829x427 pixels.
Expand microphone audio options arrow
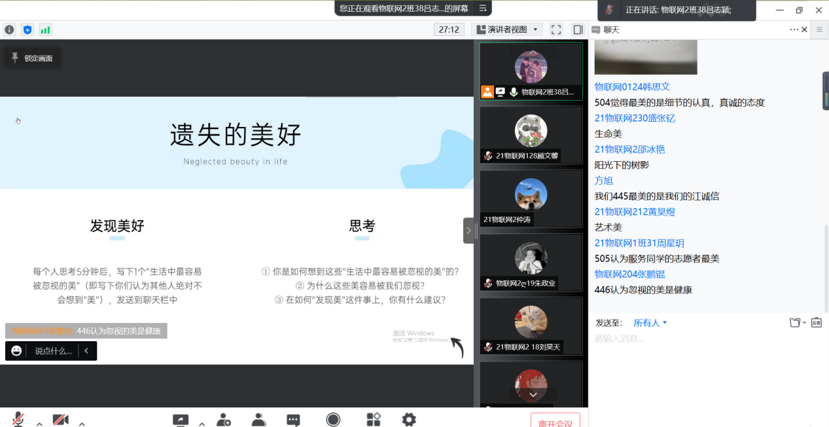39,423
